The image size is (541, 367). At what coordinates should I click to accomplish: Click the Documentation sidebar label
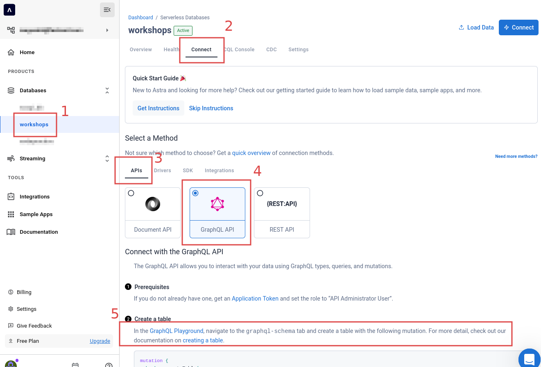pyautogui.click(x=39, y=232)
